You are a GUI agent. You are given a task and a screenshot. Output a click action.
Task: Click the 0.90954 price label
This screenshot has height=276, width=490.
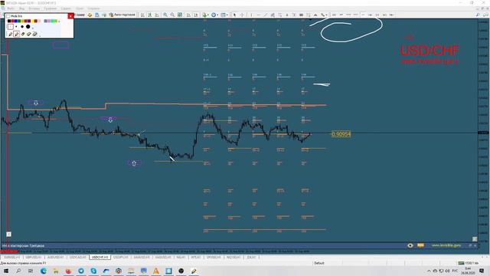[x=341, y=134]
